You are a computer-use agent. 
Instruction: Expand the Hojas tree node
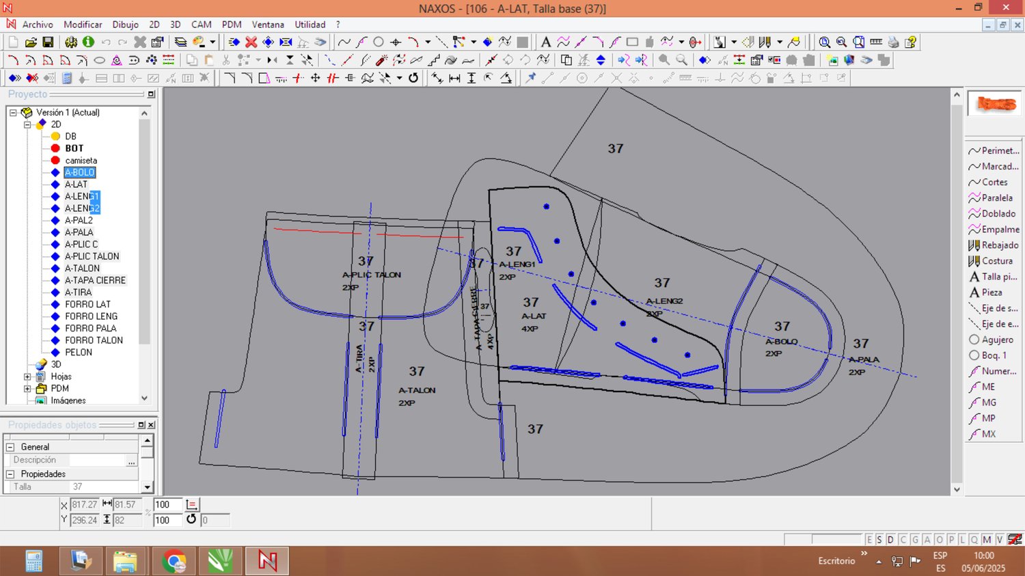[28, 376]
